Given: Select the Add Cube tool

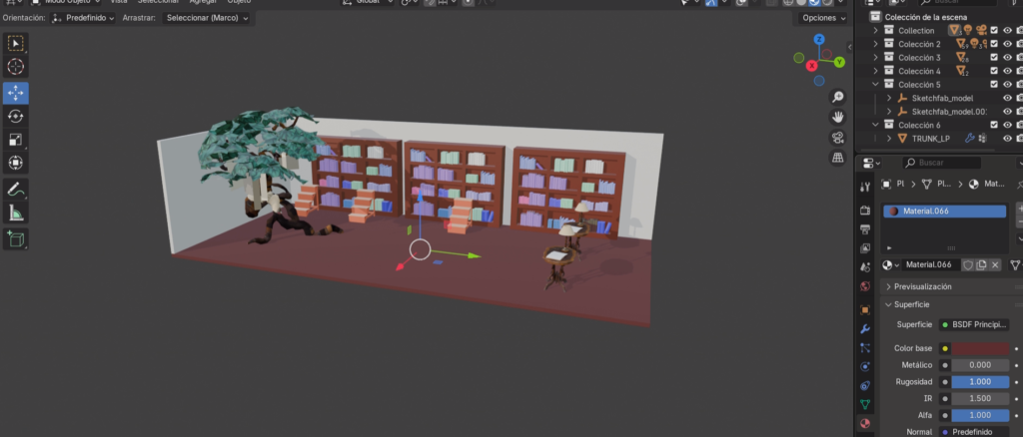Looking at the screenshot, I should (x=16, y=239).
